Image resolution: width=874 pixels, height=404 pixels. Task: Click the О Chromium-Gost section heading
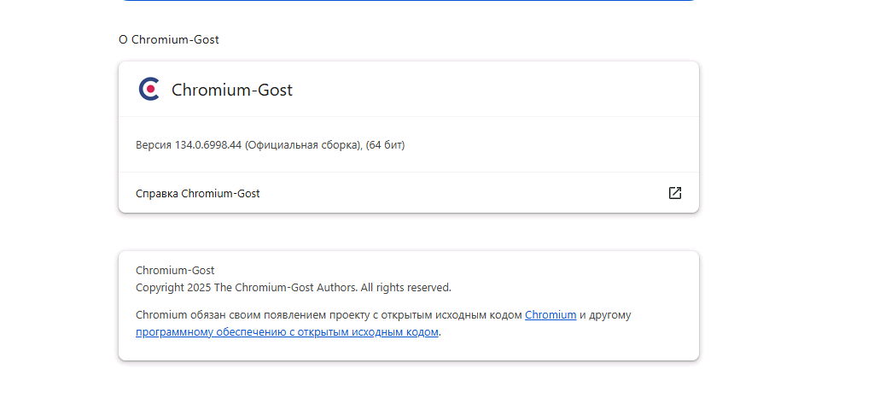pyautogui.click(x=169, y=39)
